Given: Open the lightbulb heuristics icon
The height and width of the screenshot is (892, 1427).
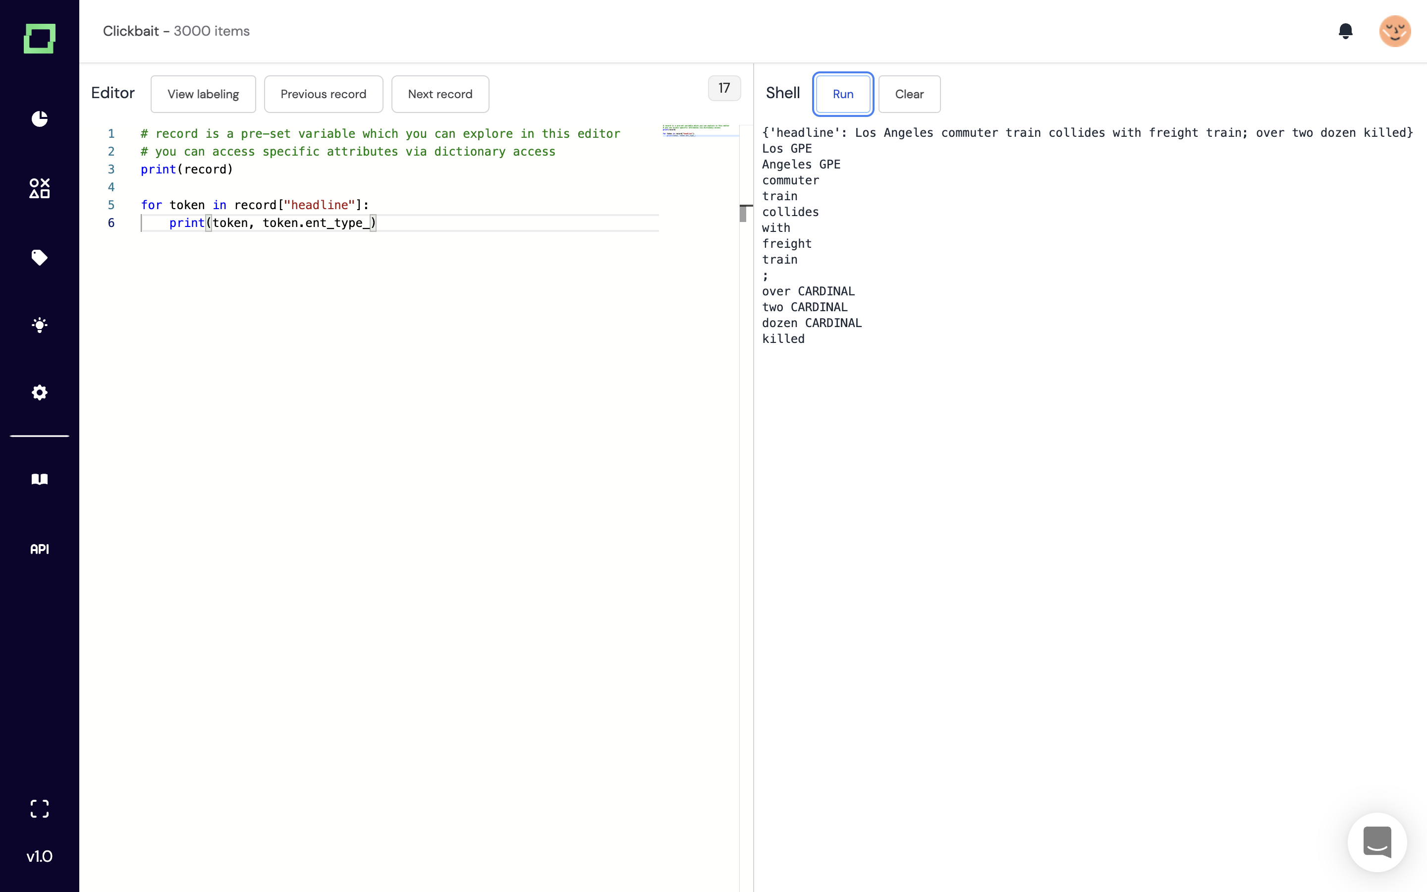Looking at the screenshot, I should [x=40, y=325].
